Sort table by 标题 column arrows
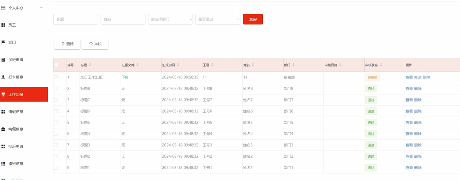Viewport: 460px width, 180px height. click(x=90, y=65)
